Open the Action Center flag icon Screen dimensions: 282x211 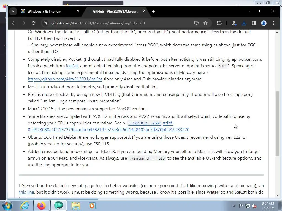(x=241, y=206)
